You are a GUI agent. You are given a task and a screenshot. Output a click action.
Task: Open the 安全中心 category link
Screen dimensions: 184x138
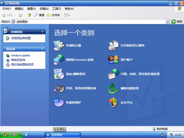click(126, 103)
